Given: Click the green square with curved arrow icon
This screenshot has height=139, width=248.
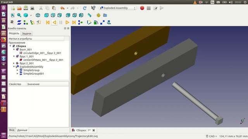Looking at the screenshot, I should [96, 22].
